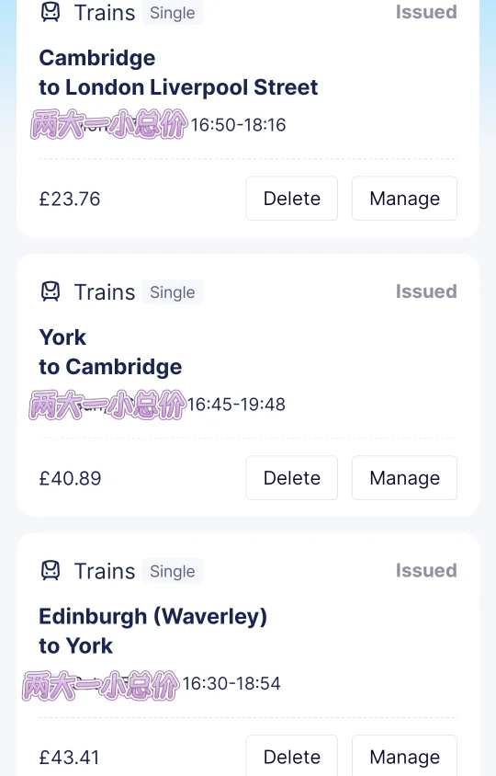Viewport: 496px width, 776px height.
Task: Manage the Edinburgh to York ticket
Action: 404,756
